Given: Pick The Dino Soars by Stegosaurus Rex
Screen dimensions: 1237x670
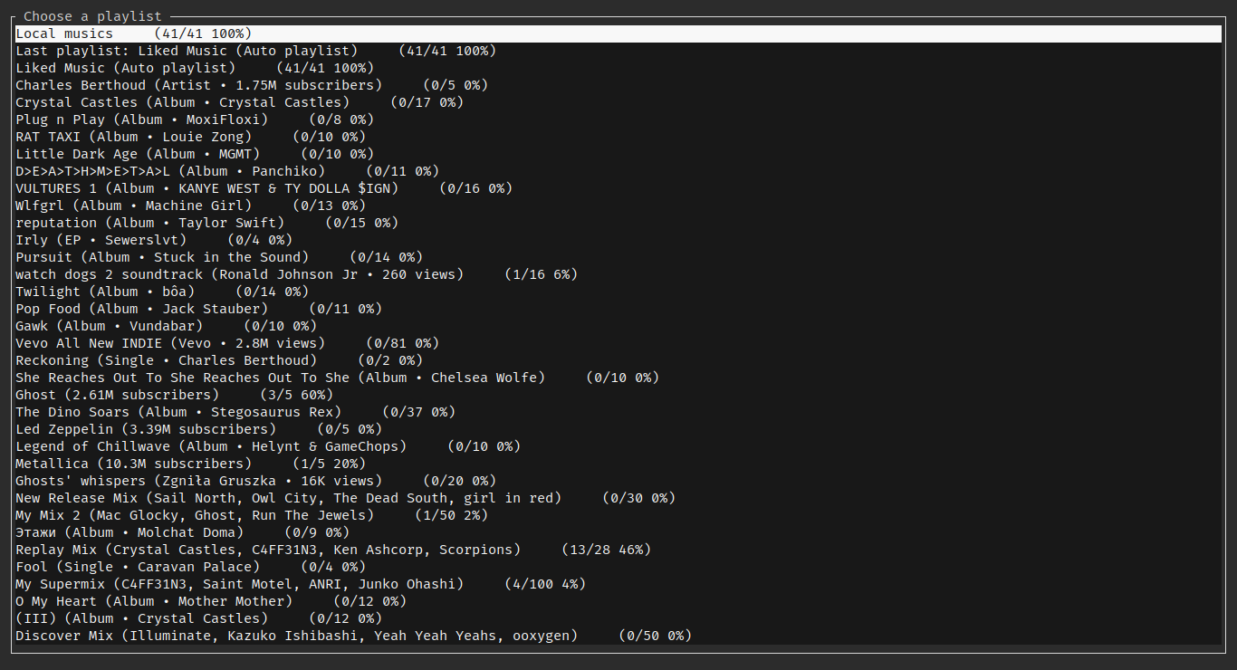Looking at the screenshot, I should click(618, 412).
